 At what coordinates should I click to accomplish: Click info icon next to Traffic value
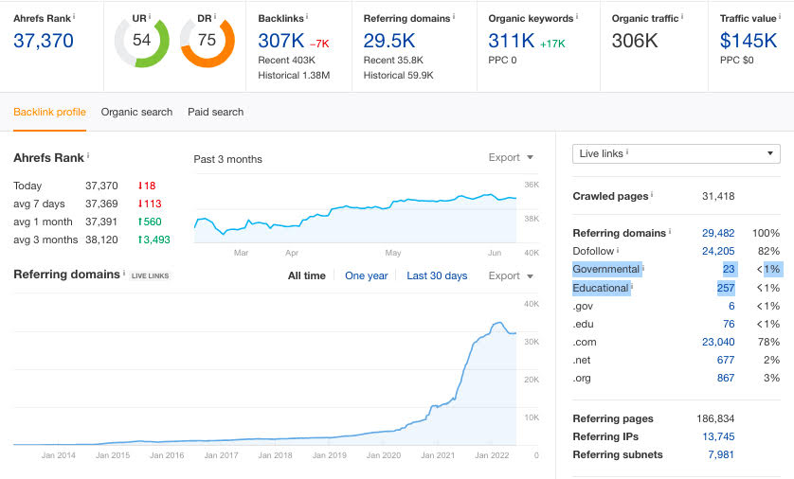pos(780,17)
